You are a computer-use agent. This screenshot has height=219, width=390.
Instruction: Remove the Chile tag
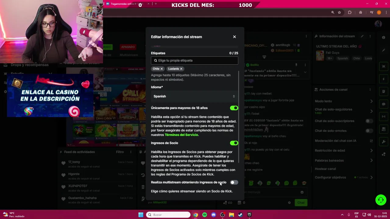pyautogui.click(x=162, y=69)
